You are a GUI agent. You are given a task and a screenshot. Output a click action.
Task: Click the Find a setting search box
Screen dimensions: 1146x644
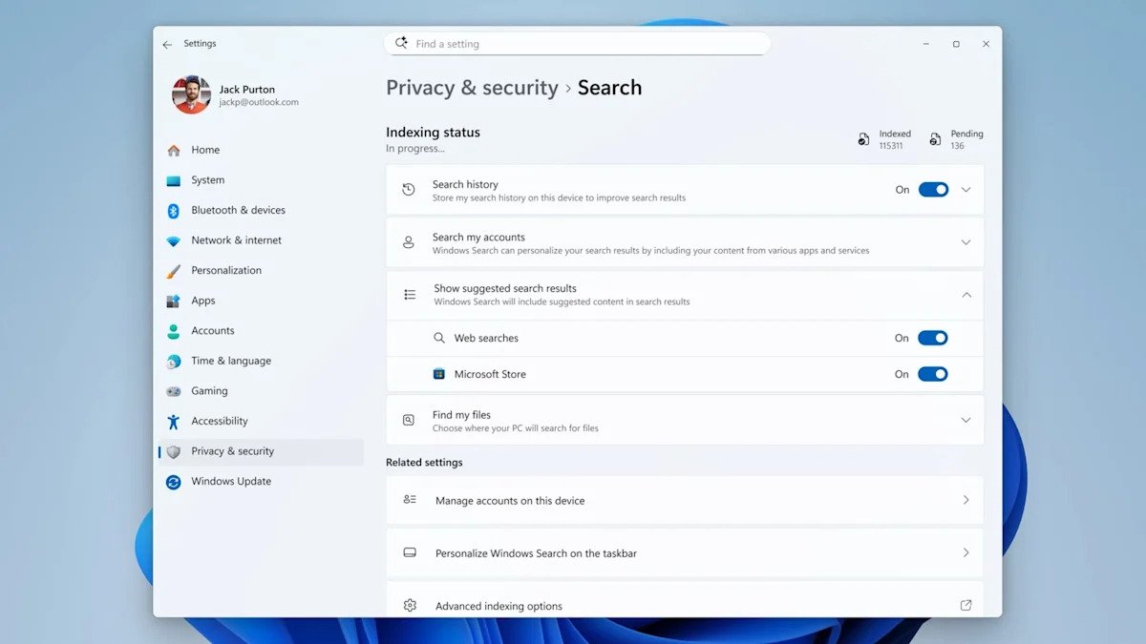point(577,44)
